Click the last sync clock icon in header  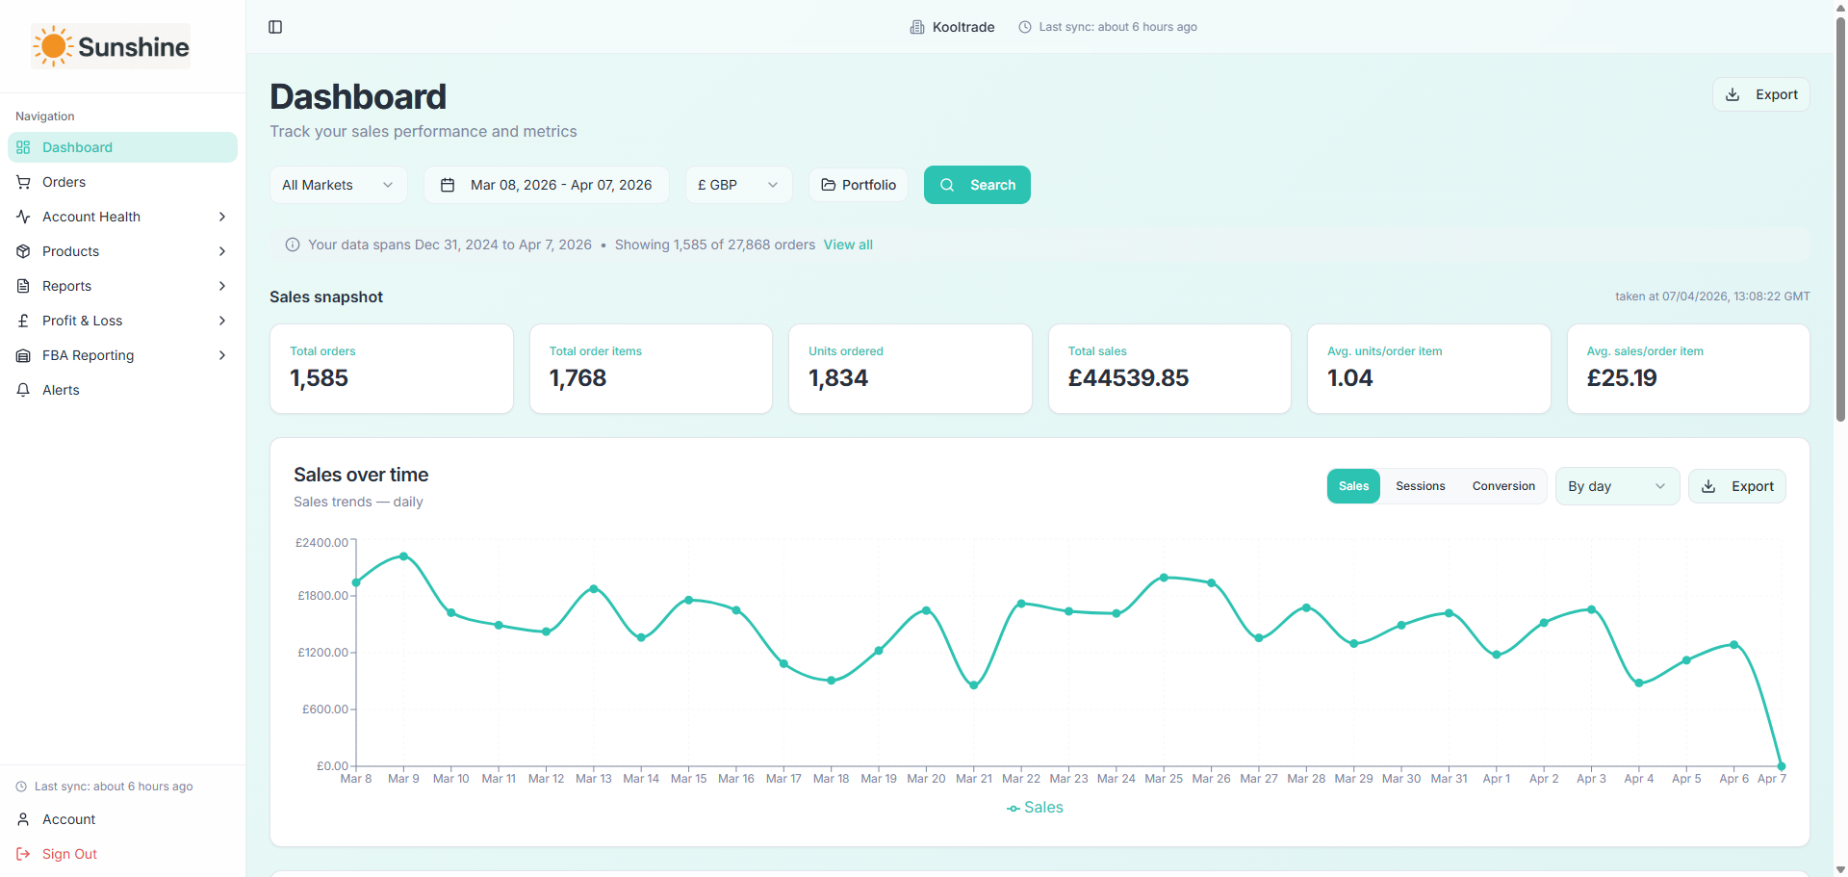pyautogui.click(x=1025, y=27)
